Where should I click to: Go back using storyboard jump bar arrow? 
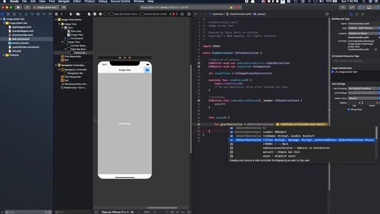tap(62, 14)
